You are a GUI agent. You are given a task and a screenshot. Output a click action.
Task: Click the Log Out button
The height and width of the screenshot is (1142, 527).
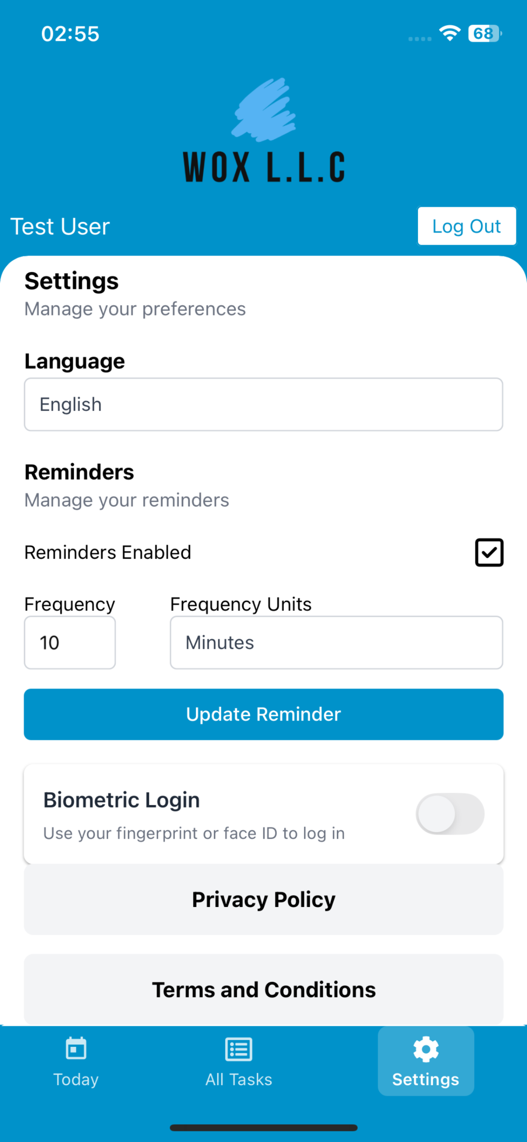pyautogui.click(x=467, y=226)
